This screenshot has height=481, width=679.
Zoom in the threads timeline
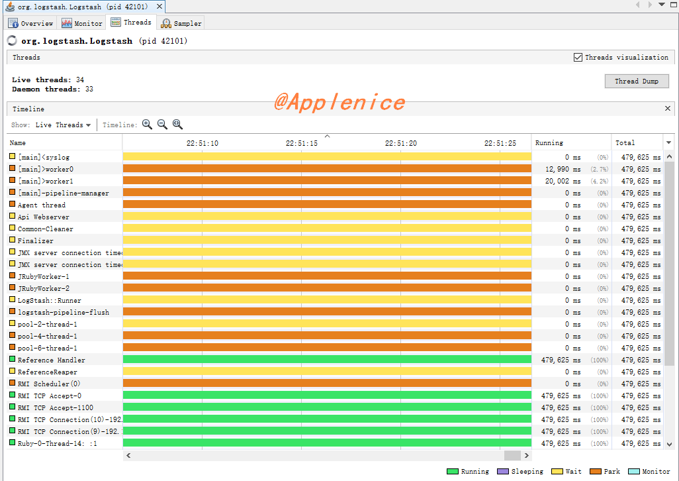(x=147, y=125)
